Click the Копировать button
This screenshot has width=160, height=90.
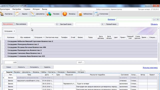[34, 67]
